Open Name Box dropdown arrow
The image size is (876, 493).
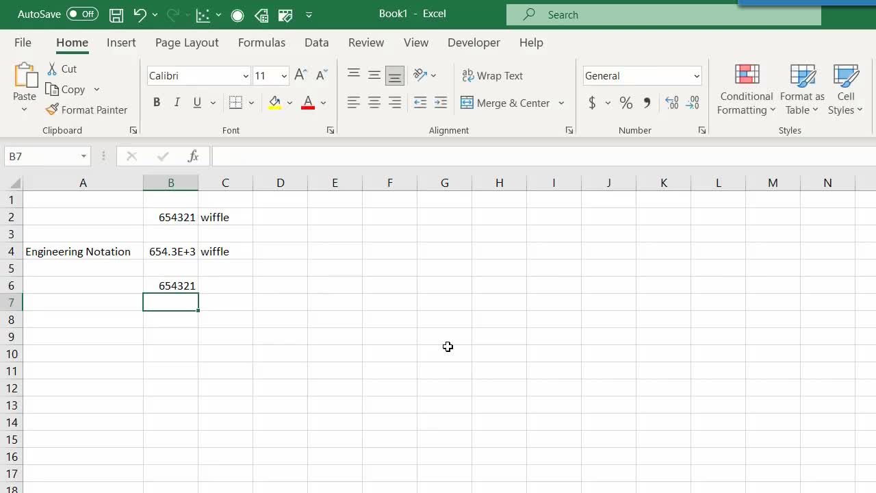coord(83,156)
